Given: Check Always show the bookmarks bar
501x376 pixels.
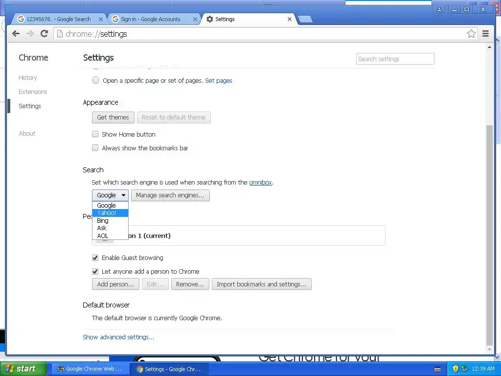Looking at the screenshot, I should 95,148.
